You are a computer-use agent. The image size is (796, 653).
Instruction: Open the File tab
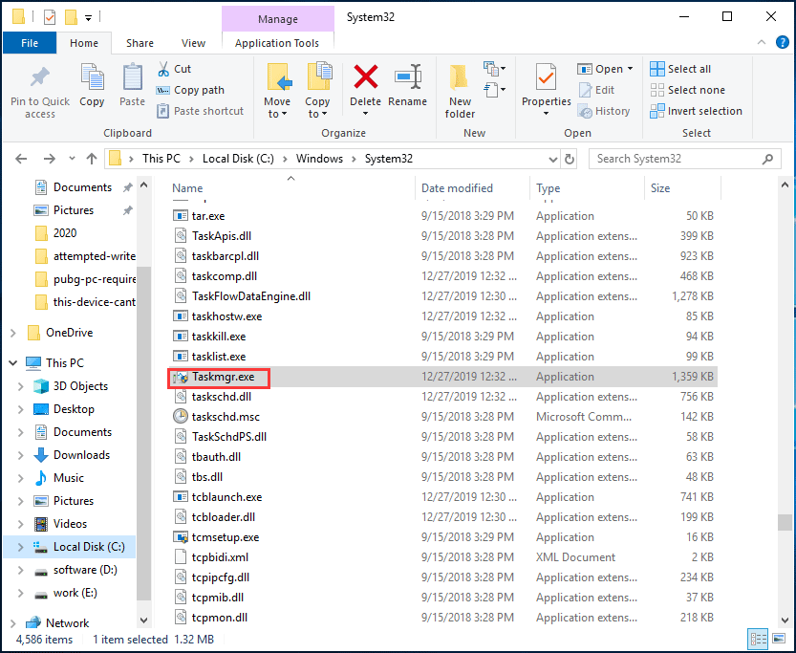coord(30,43)
